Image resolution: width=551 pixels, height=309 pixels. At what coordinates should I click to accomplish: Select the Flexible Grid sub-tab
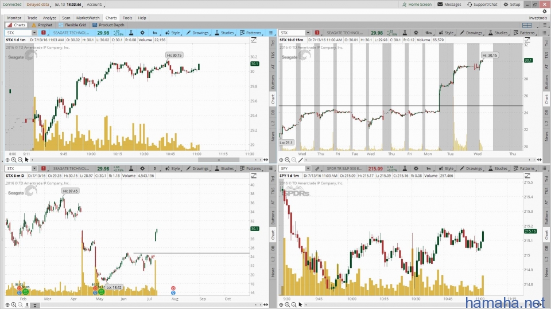pyautogui.click(x=72, y=25)
